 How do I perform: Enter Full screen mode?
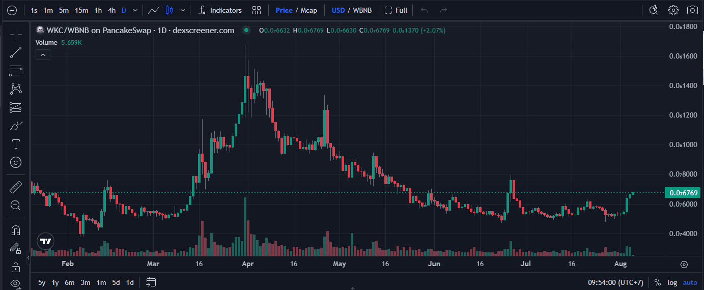396,10
